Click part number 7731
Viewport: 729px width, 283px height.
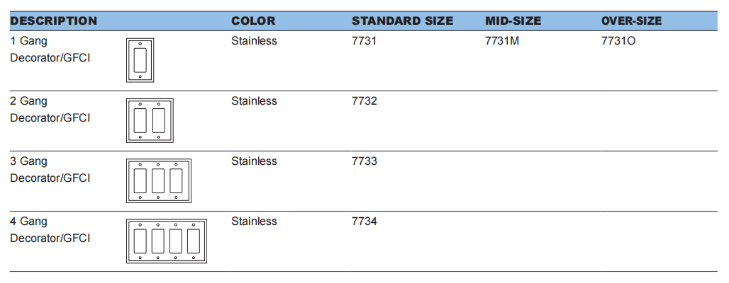click(x=364, y=41)
